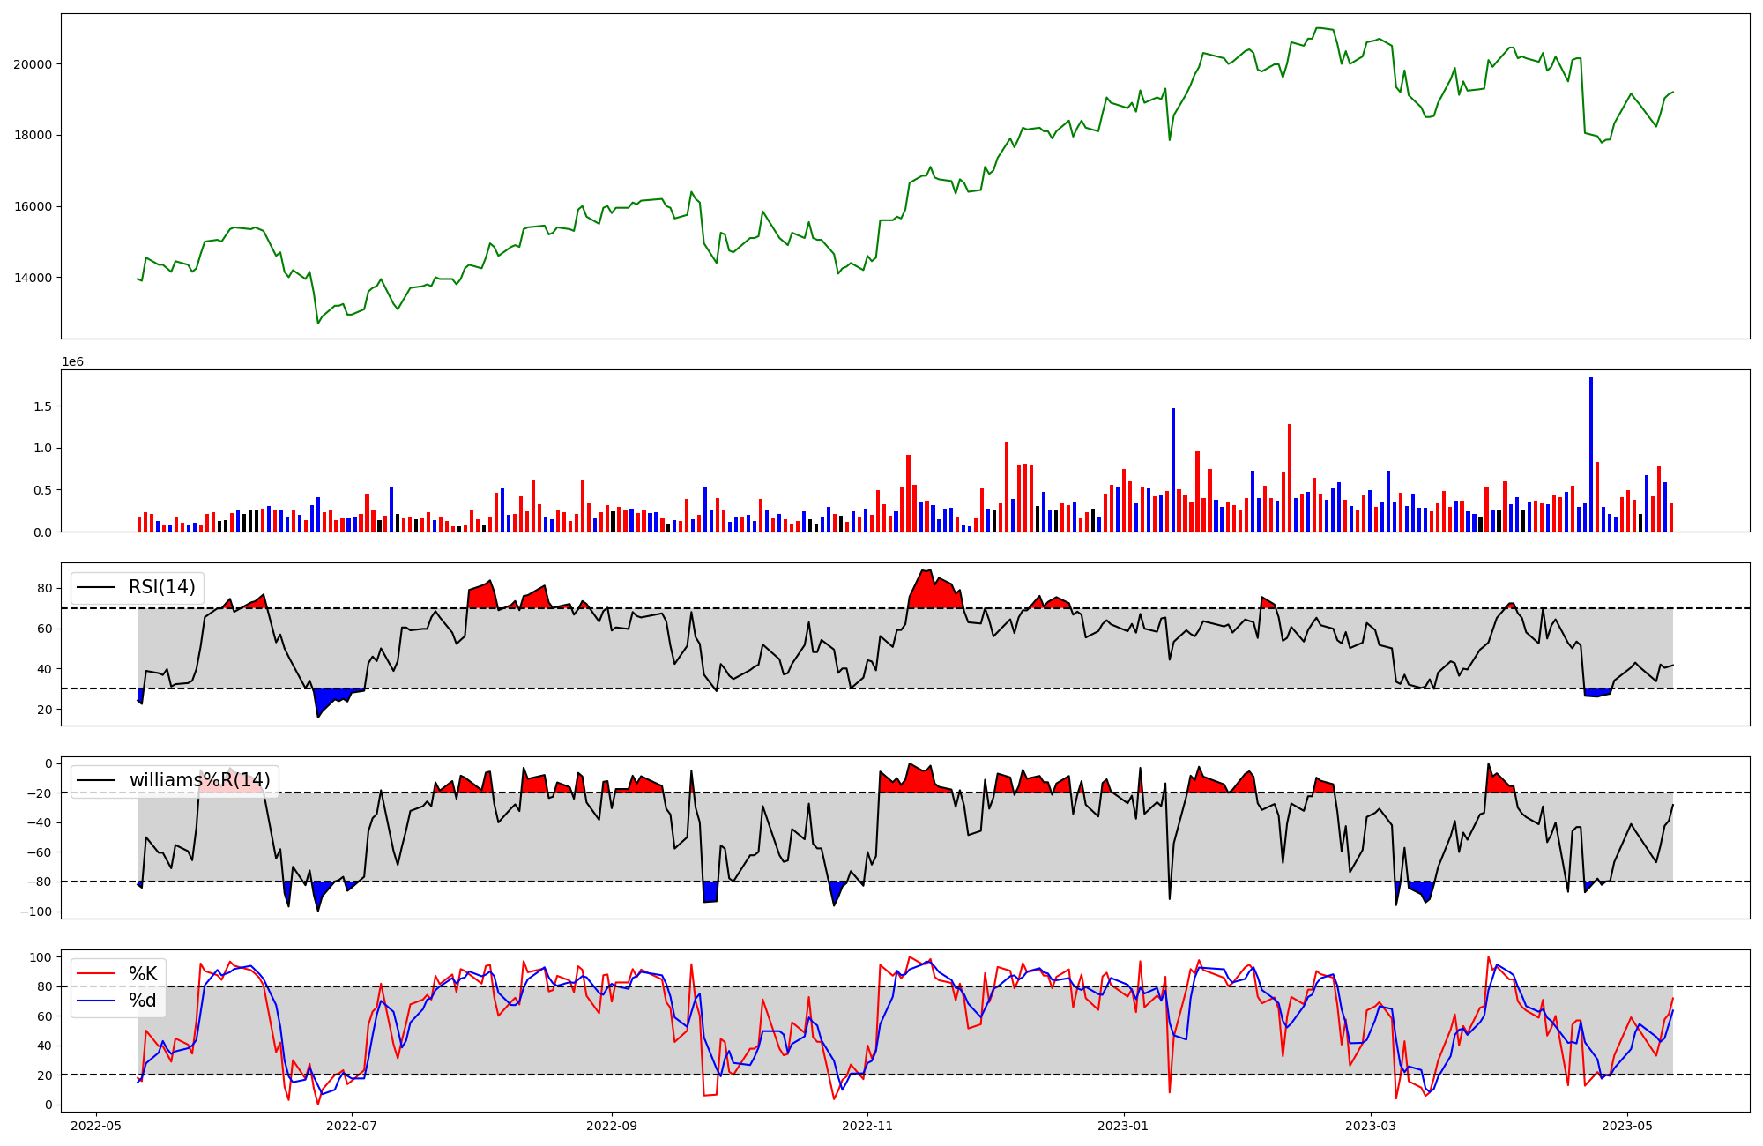Click the 2023-03 x-axis date label

pos(1372,1126)
